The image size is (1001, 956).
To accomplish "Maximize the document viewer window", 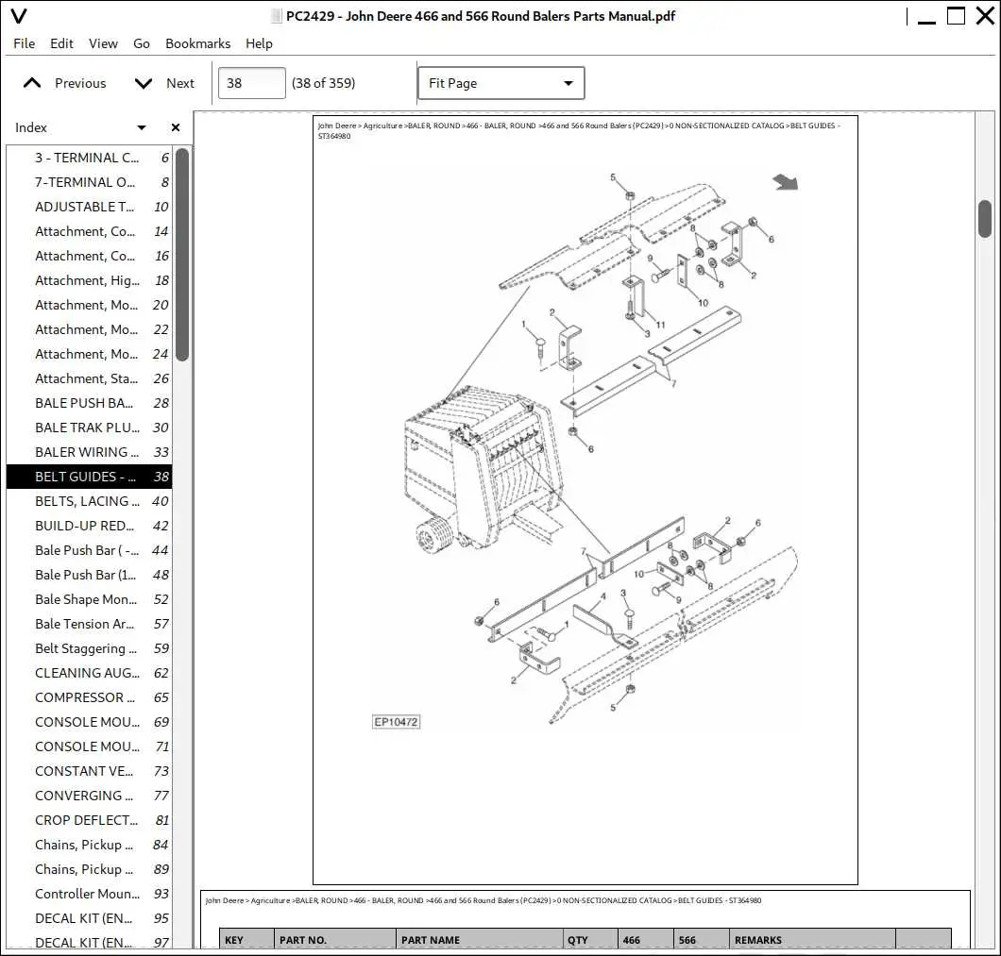I will pyautogui.click(x=956, y=16).
